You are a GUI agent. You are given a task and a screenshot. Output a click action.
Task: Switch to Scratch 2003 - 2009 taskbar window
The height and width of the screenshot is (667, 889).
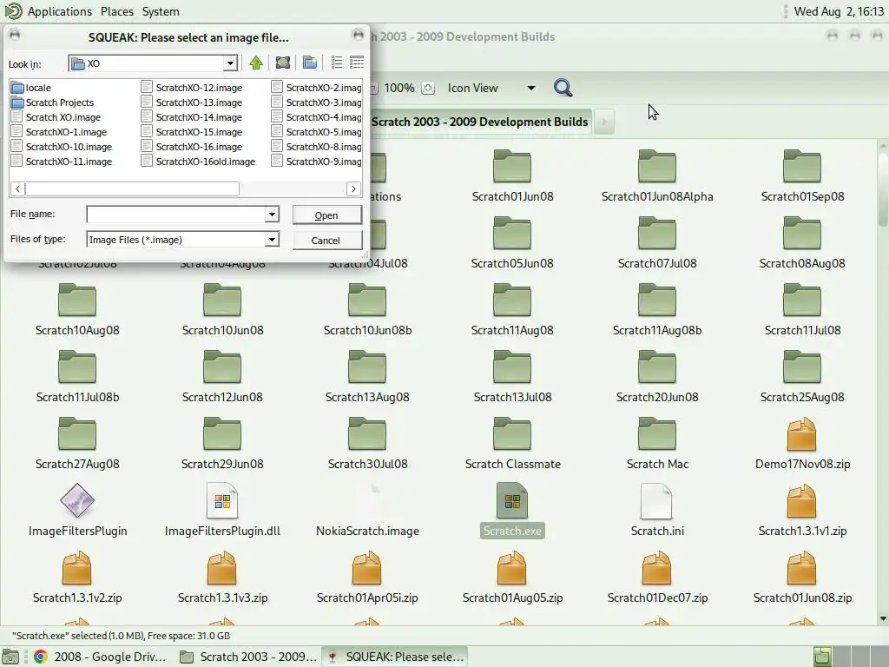tap(247, 657)
